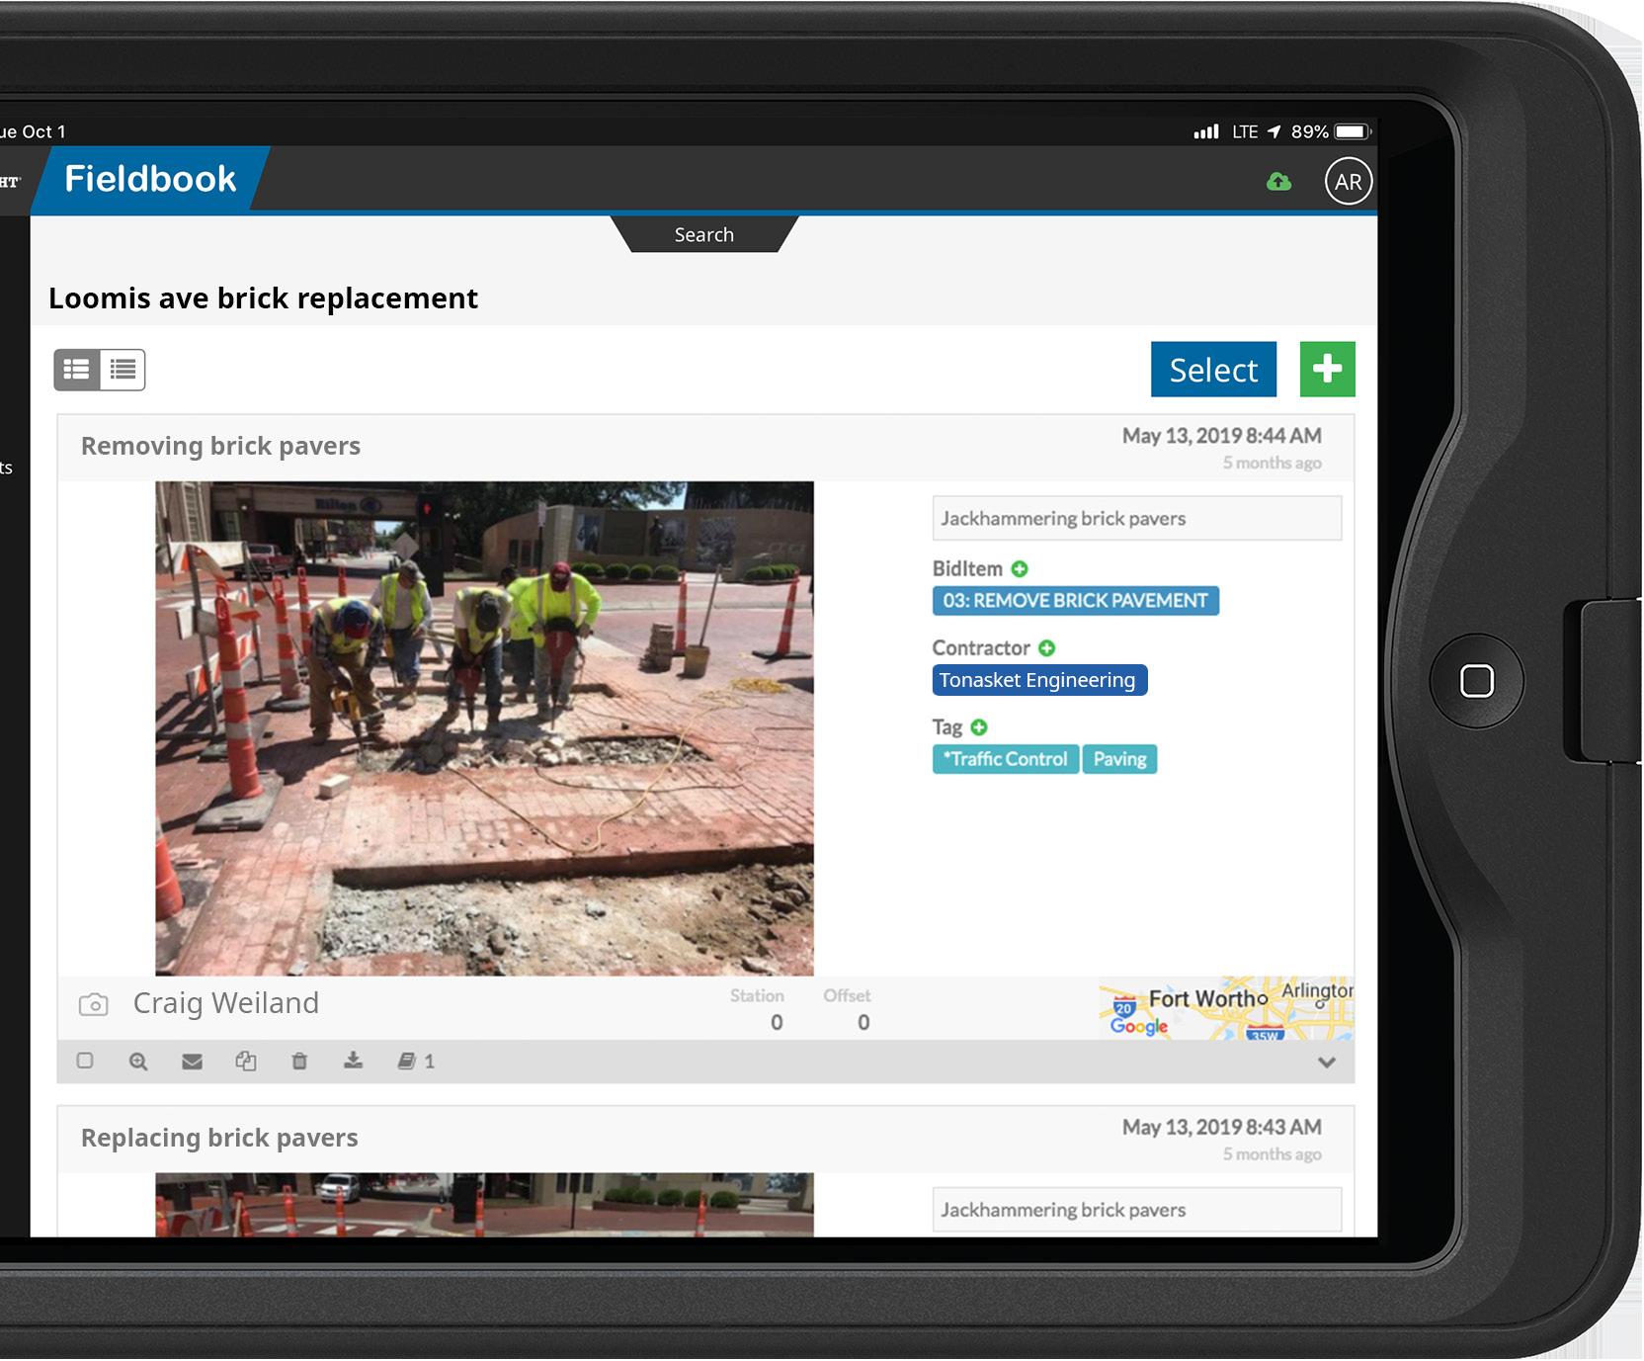Screen dimensions: 1644x1361
Task: Add a Tag with the plus icon
Action: pos(979,727)
